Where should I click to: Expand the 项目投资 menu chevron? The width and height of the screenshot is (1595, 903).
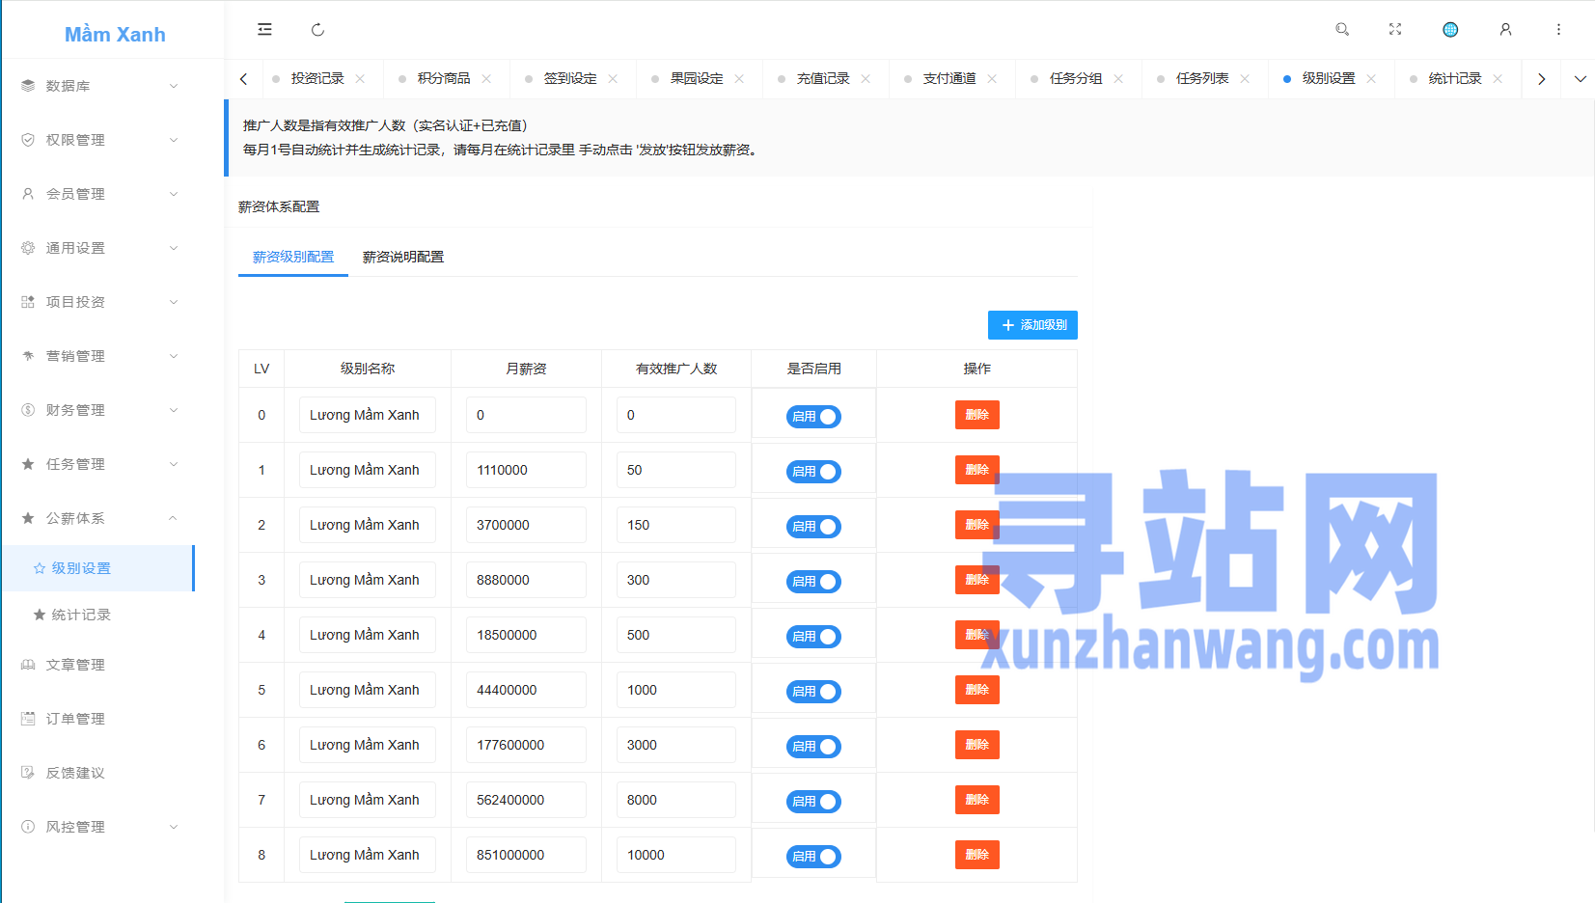174,302
